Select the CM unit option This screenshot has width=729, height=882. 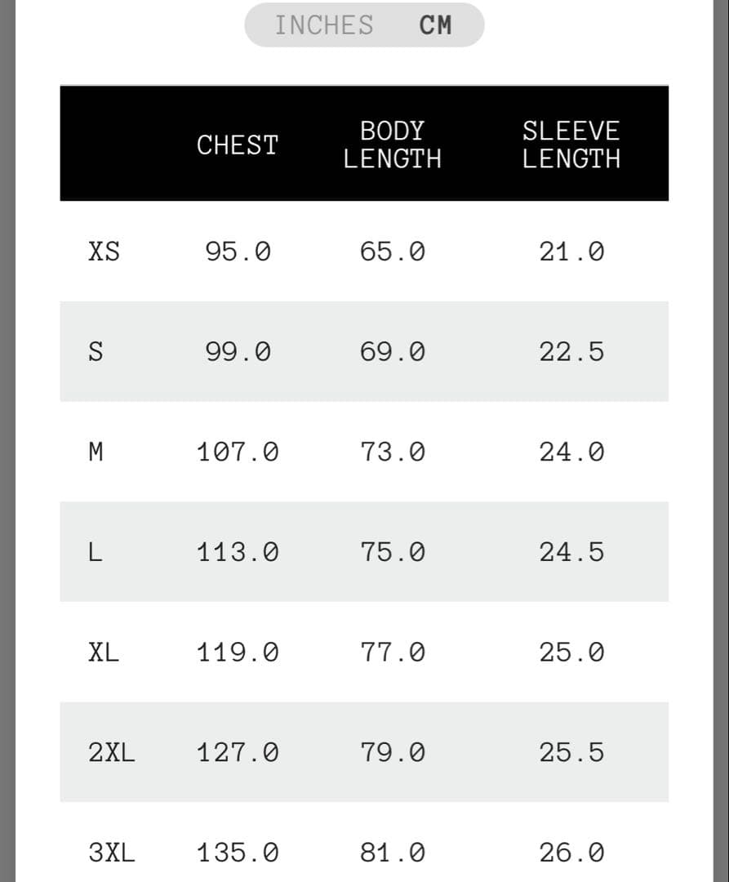click(435, 25)
